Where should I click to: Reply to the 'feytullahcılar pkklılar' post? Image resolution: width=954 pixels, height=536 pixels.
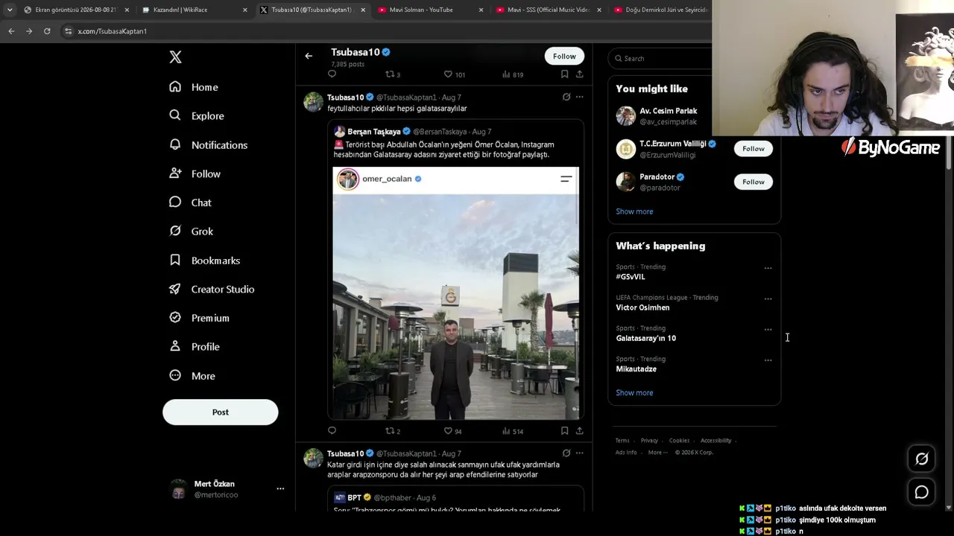pyautogui.click(x=332, y=430)
